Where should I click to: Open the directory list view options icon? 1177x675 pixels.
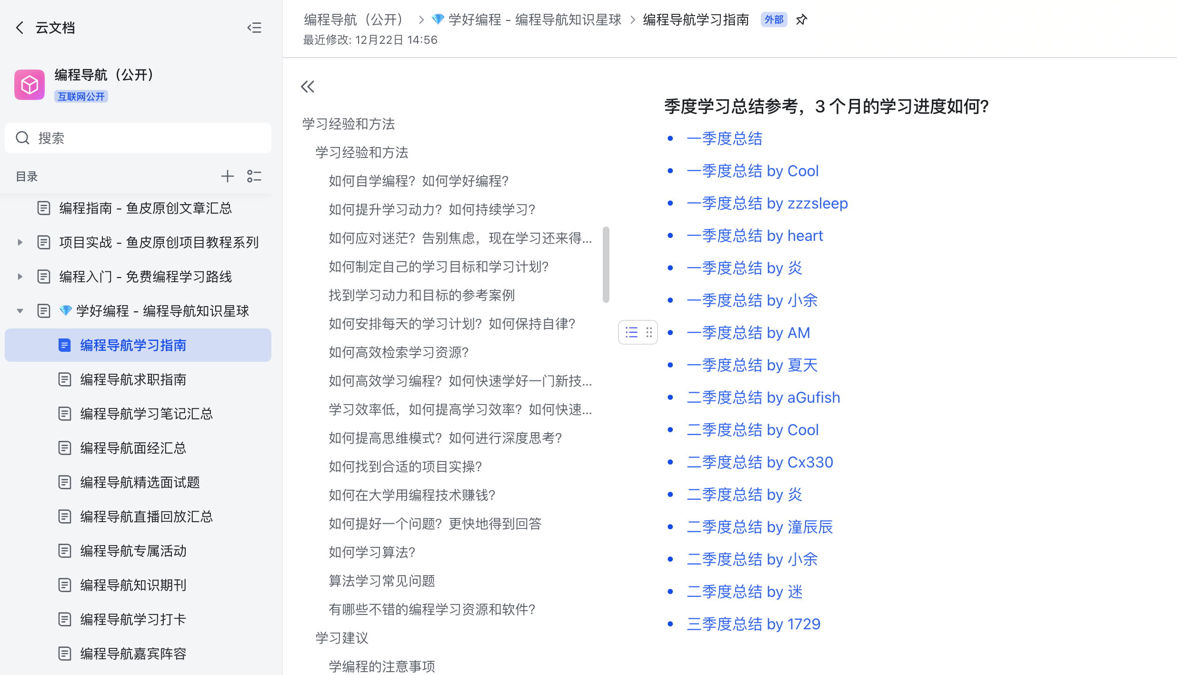click(254, 176)
